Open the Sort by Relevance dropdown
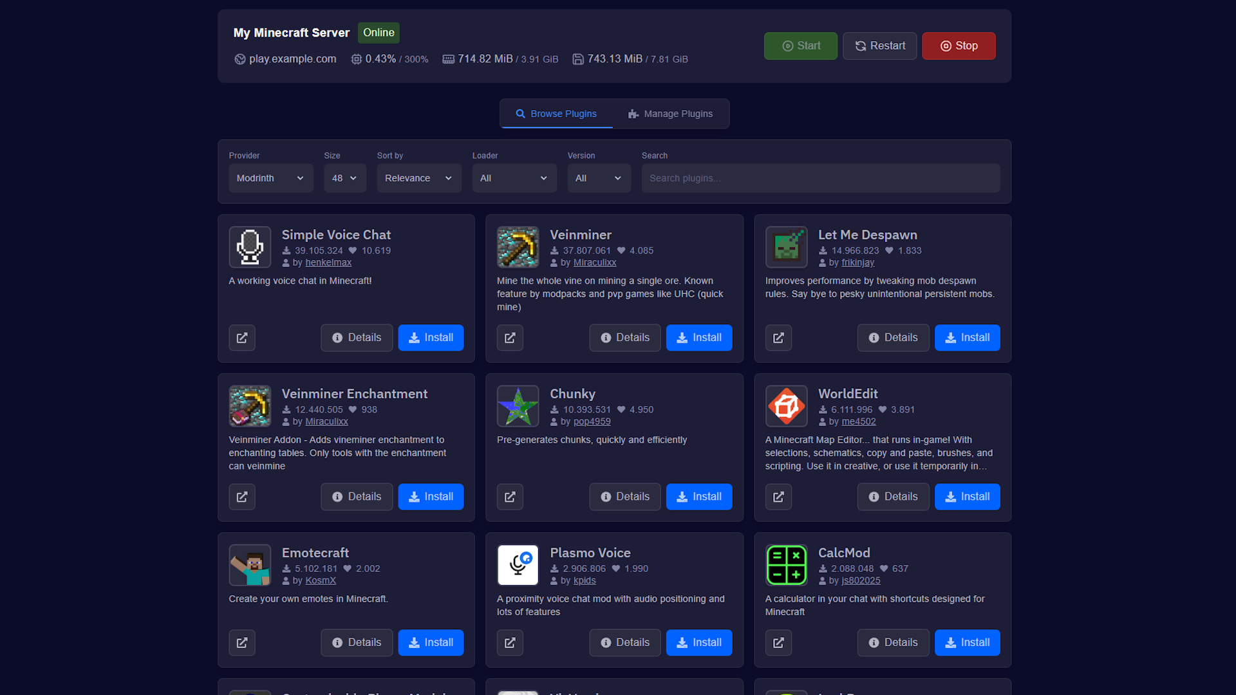Image resolution: width=1236 pixels, height=695 pixels. [x=419, y=178]
